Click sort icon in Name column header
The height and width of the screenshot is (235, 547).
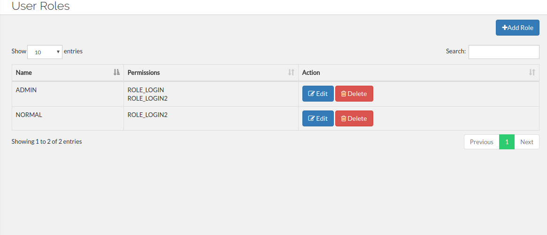(116, 73)
